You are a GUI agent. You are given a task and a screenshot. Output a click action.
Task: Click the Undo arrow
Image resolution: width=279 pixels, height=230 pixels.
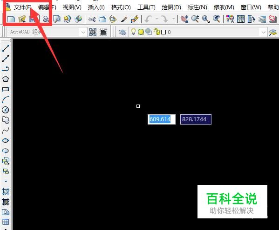click(149, 19)
